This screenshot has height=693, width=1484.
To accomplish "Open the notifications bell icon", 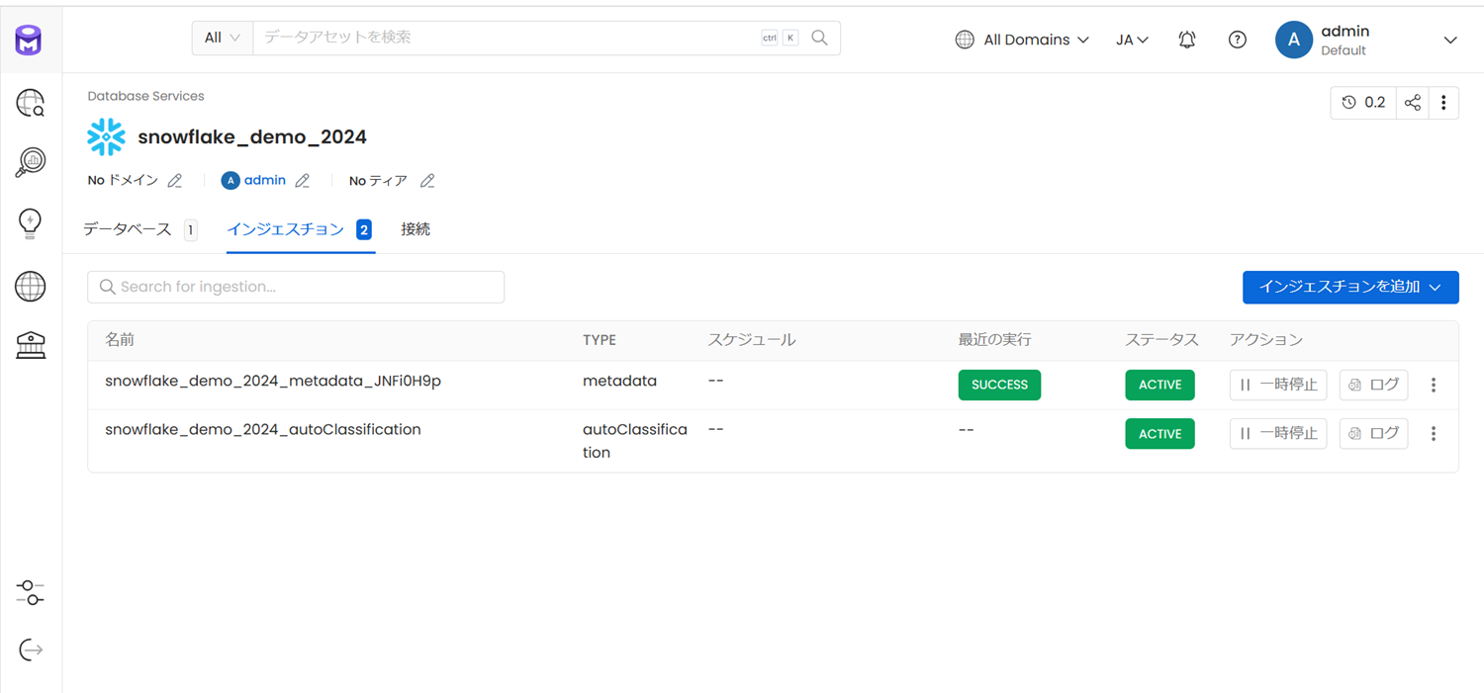I will (x=1187, y=40).
